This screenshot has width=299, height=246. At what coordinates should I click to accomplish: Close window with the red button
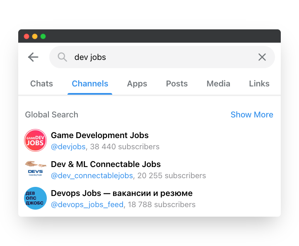27,36
